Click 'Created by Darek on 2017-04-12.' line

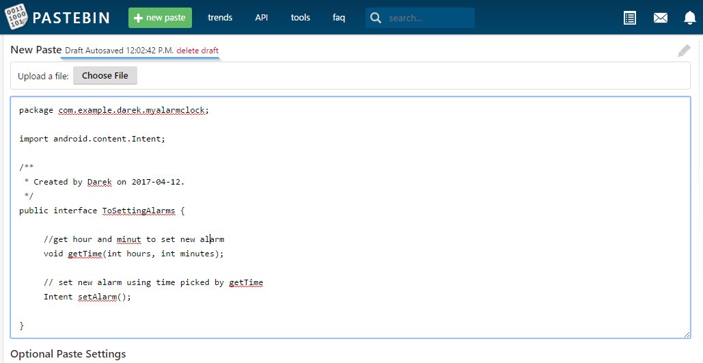click(109, 182)
